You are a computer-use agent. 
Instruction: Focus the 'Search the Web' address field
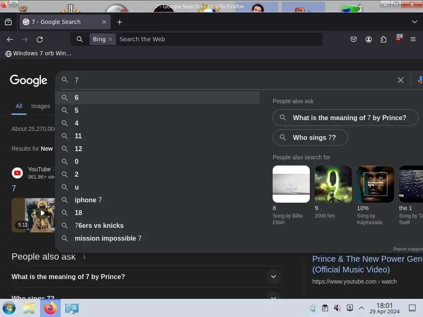tap(220, 39)
